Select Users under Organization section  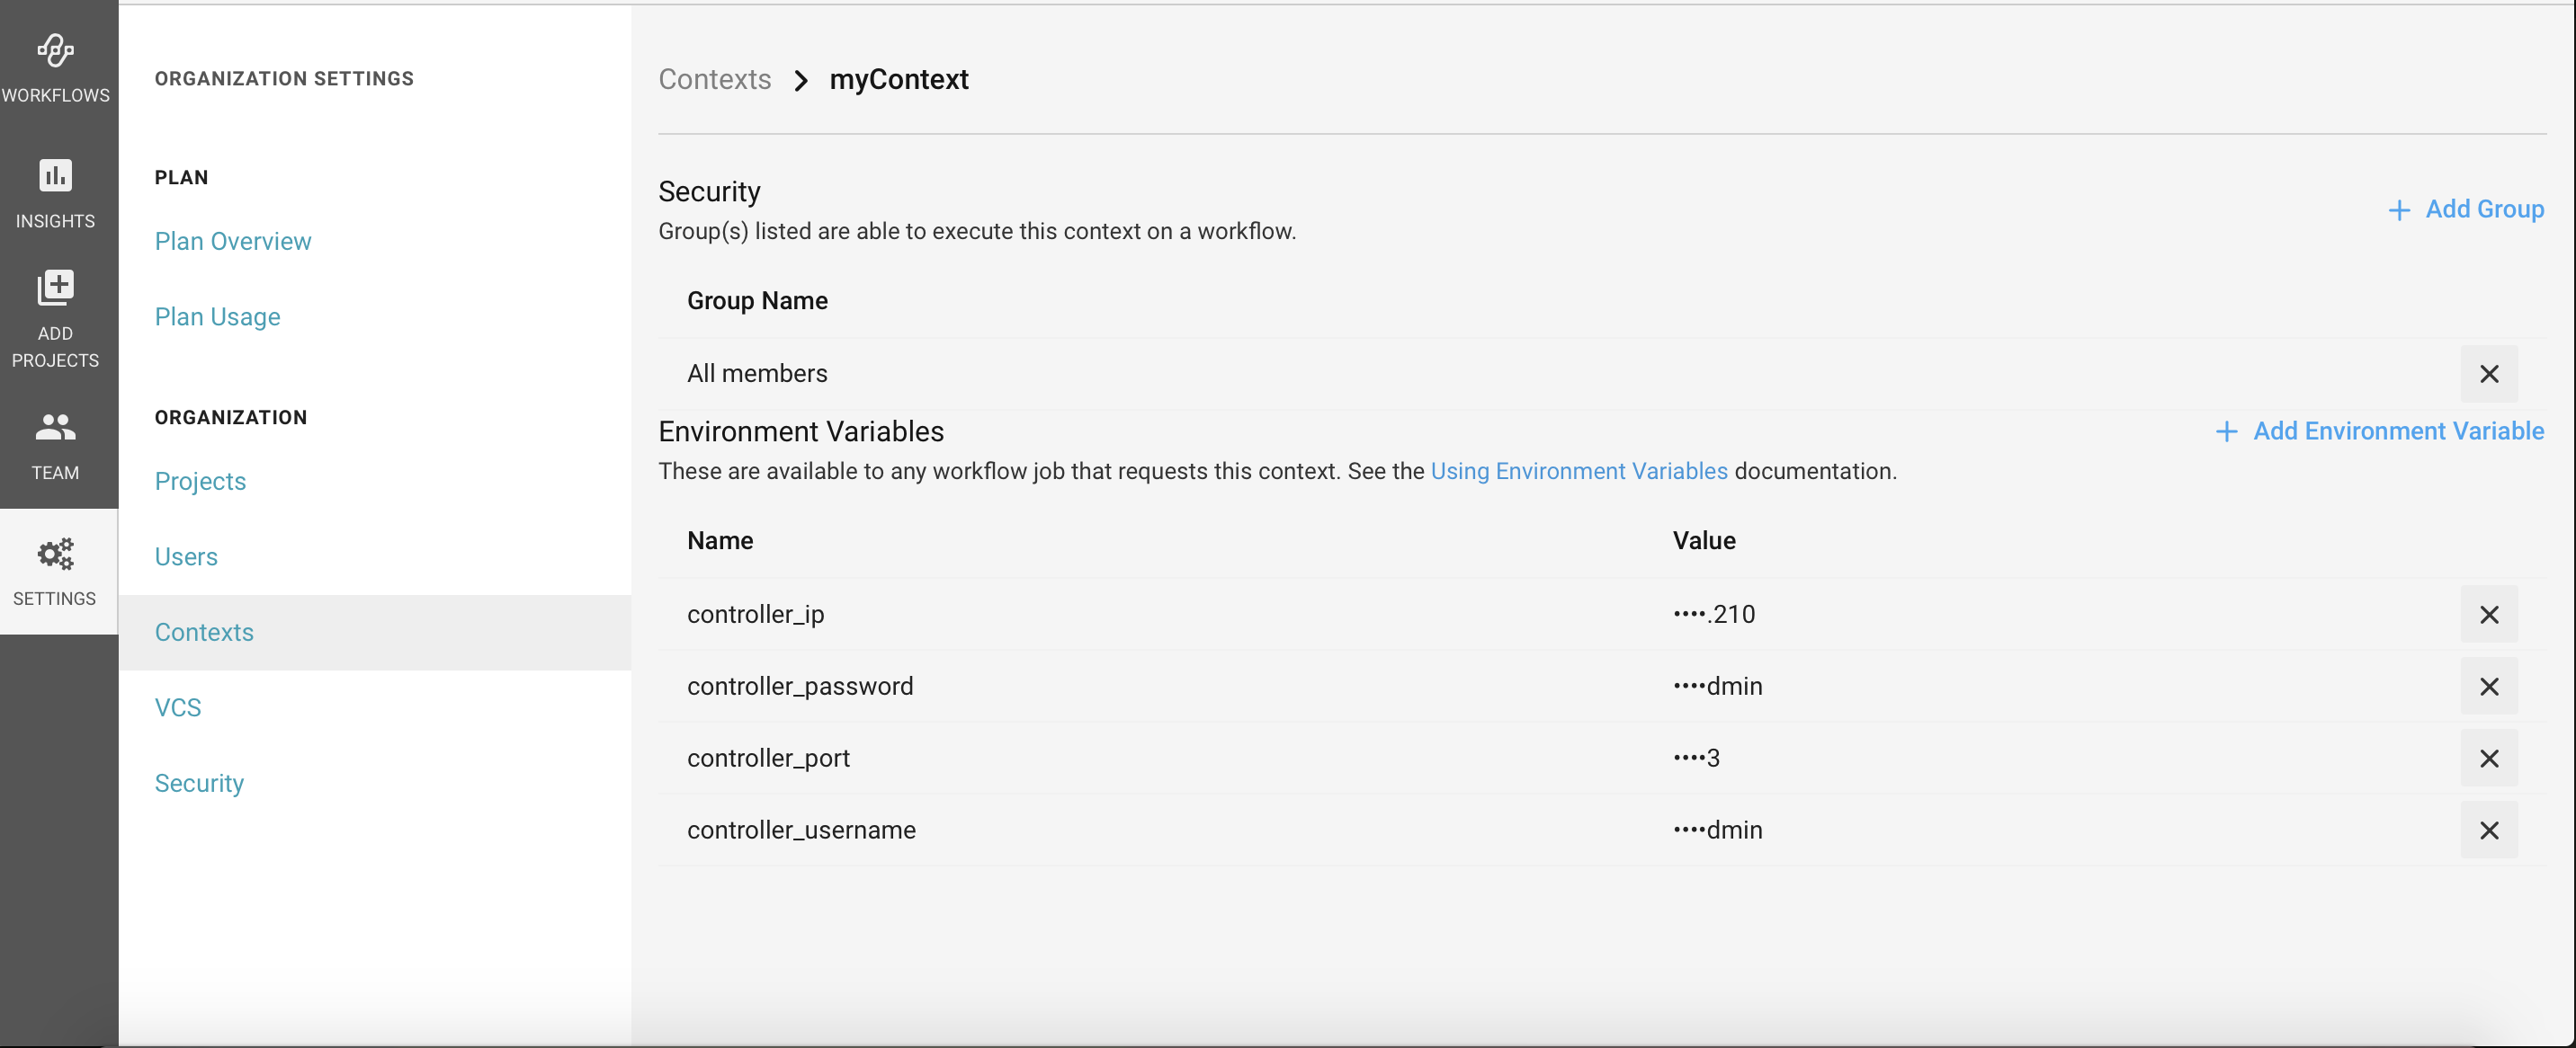(x=185, y=555)
